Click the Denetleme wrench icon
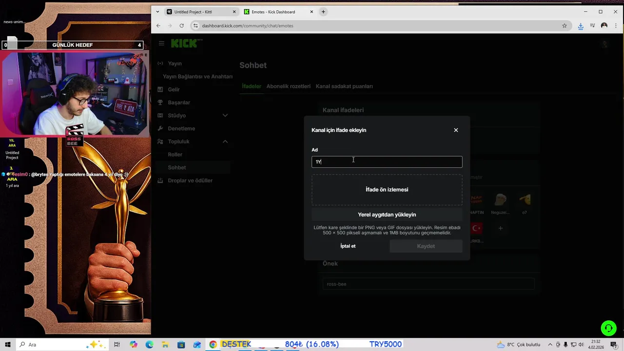The width and height of the screenshot is (624, 351). point(160,129)
